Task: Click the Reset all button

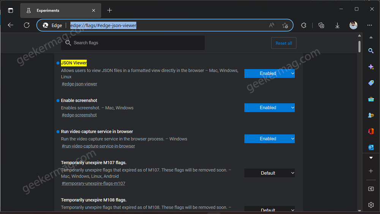Action: click(x=283, y=43)
